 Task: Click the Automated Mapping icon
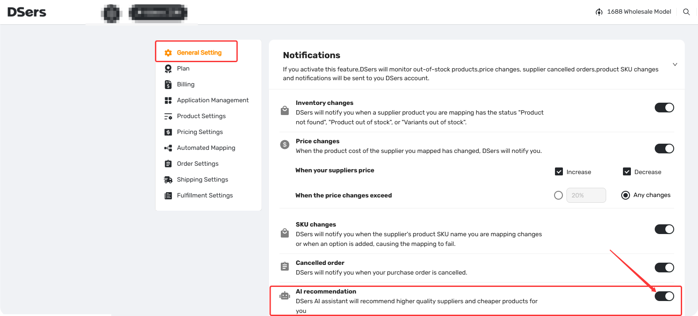168,148
